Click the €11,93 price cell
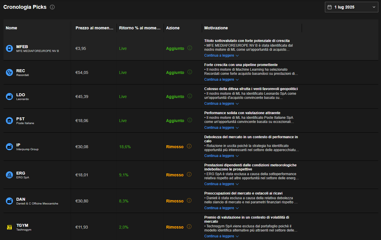Screen dimensions: 381x240 point(82,227)
